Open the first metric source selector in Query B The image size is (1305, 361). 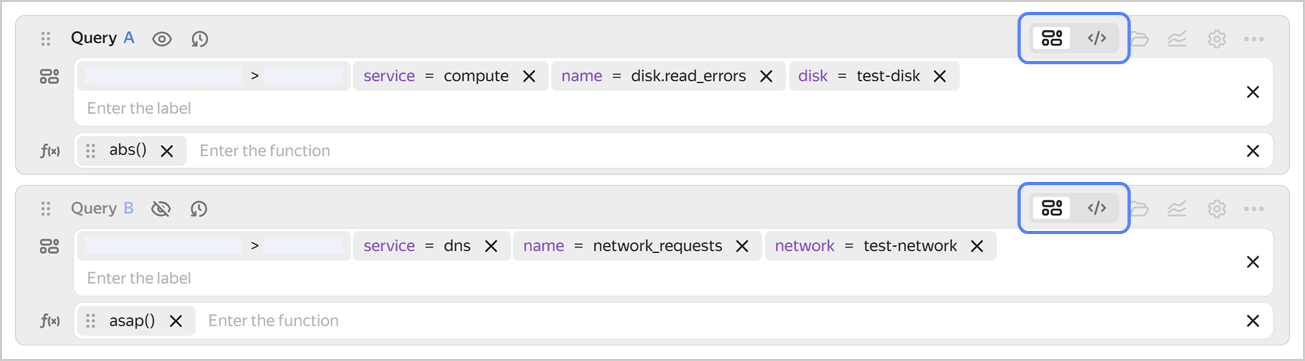pyautogui.click(x=162, y=245)
